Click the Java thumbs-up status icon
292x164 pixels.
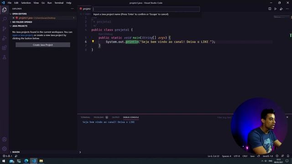click(259, 156)
